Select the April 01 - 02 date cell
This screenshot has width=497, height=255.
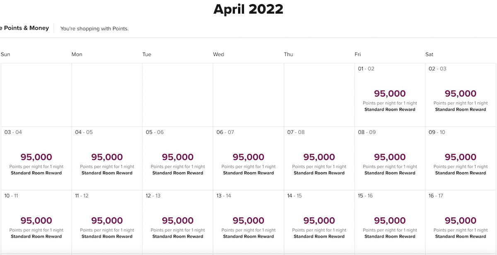[390, 95]
